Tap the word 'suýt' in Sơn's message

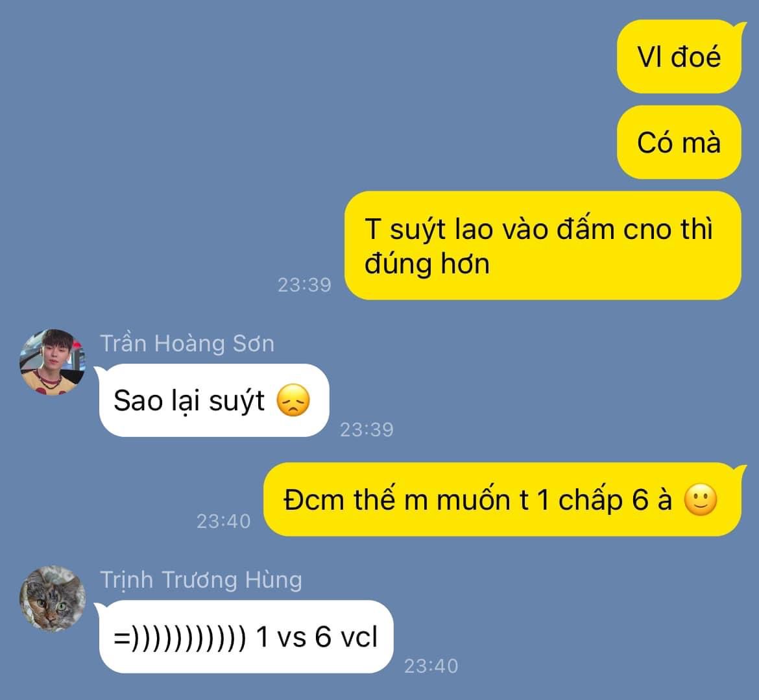(x=237, y=401)
